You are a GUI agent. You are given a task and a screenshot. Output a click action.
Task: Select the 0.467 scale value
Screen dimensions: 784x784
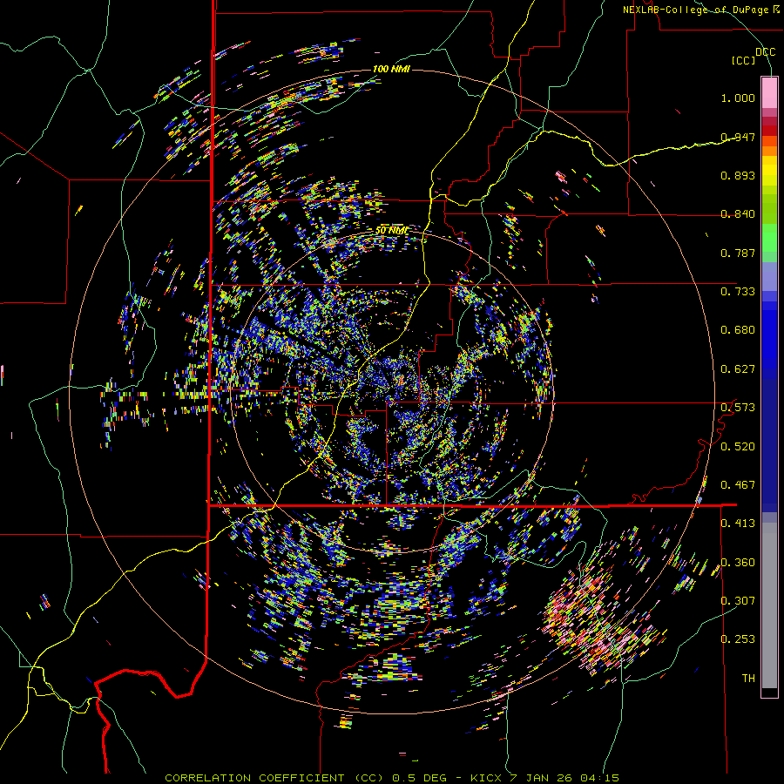[738, 485]
